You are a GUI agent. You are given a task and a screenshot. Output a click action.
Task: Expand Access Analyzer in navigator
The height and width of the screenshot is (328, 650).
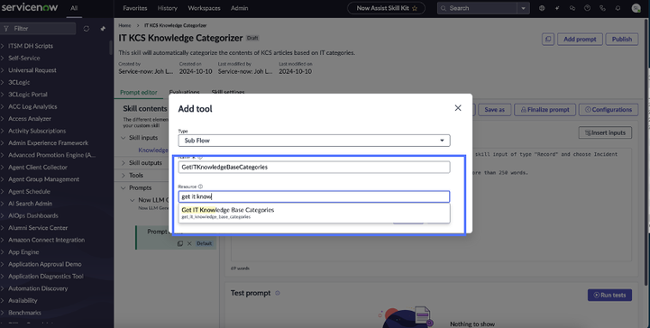point(30,118)
